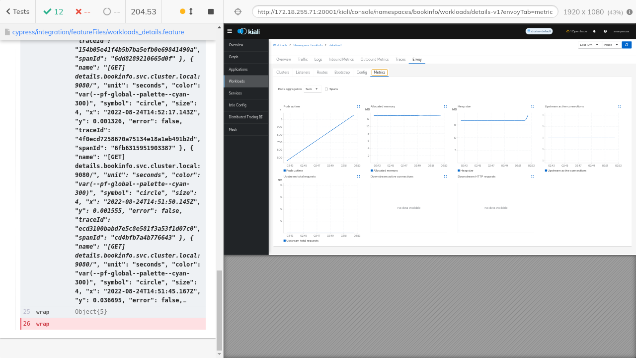Open the Envoy Bootstrap sub-tab

342,73
